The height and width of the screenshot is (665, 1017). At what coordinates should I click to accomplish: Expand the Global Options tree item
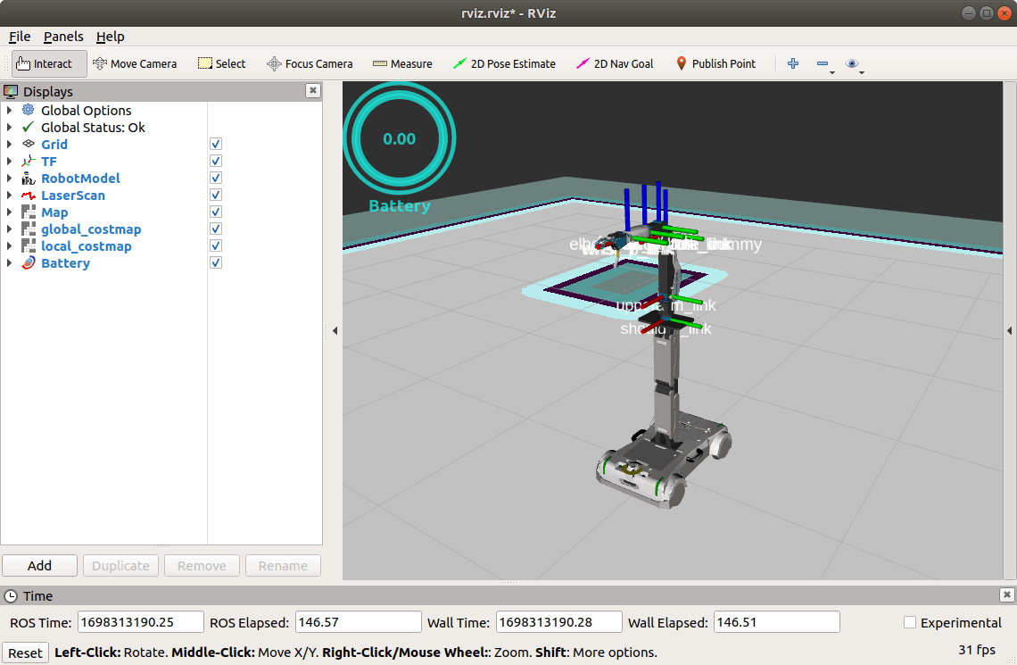coord(9,111)
